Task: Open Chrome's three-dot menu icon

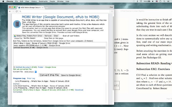Action: pos(112,12)
